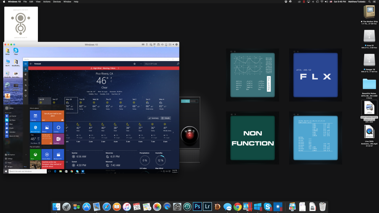Viewport: 379px width, 213px height.
Task: Click Power in the Start menu
Action: coord(9,163)
